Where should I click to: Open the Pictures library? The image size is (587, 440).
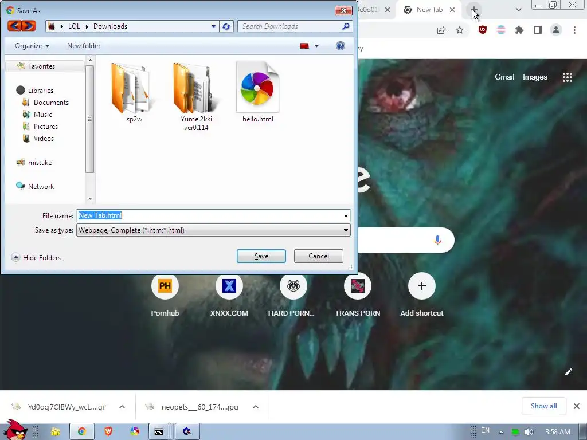click(46, 126)
